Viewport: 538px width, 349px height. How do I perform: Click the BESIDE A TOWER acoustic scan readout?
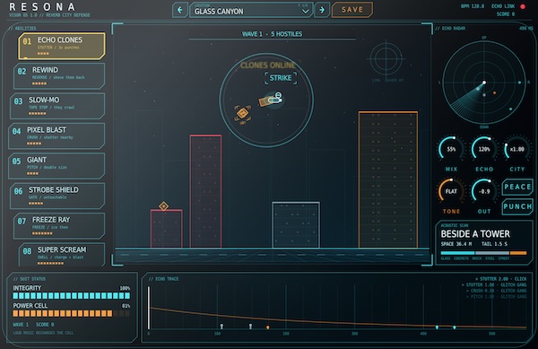tap(475, 234)
